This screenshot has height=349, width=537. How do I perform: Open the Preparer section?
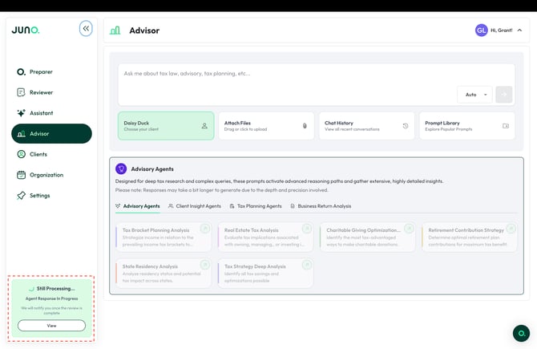coord(51,72)
